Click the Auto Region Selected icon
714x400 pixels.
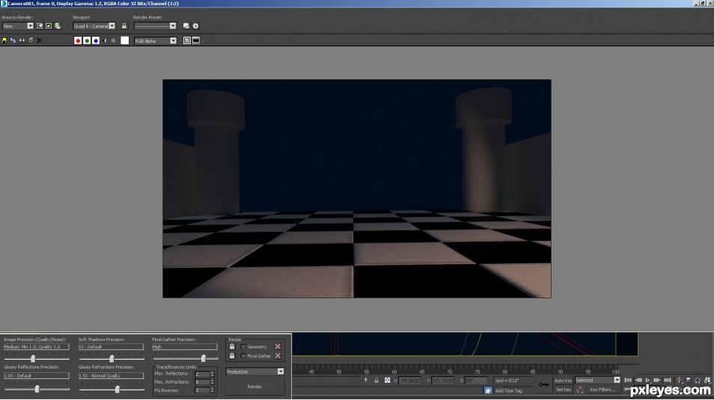coord(49,26)
